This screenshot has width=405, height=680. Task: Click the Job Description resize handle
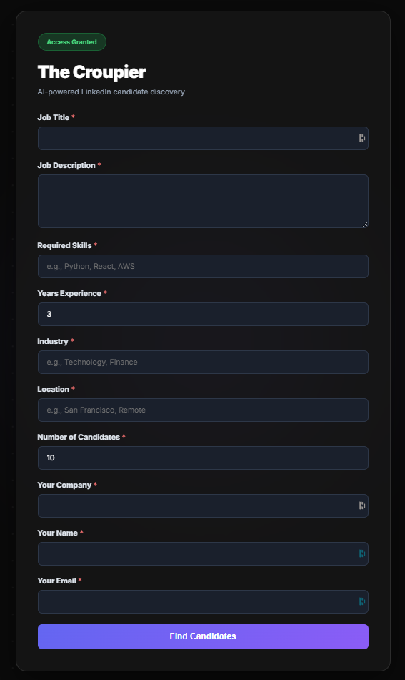pyautogui.click(x=365, y=225)
